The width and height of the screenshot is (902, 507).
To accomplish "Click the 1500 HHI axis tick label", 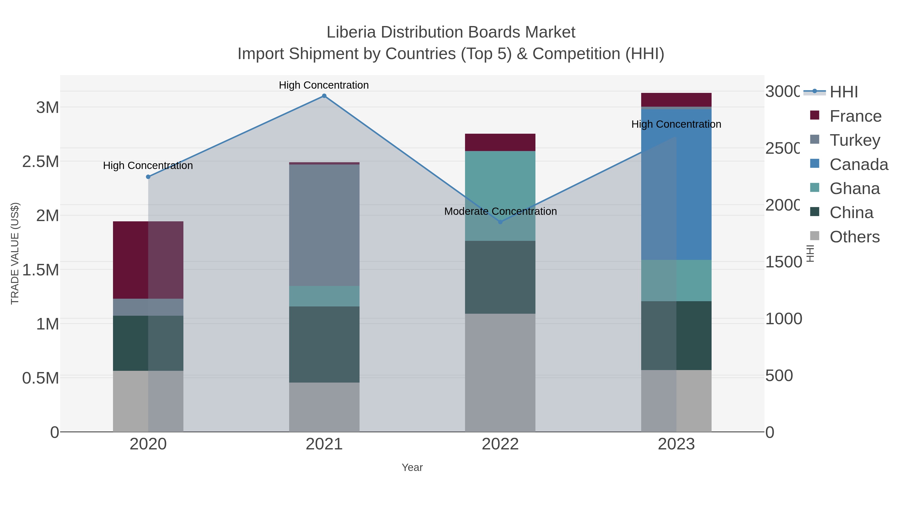I will click(x=784, y=262).
